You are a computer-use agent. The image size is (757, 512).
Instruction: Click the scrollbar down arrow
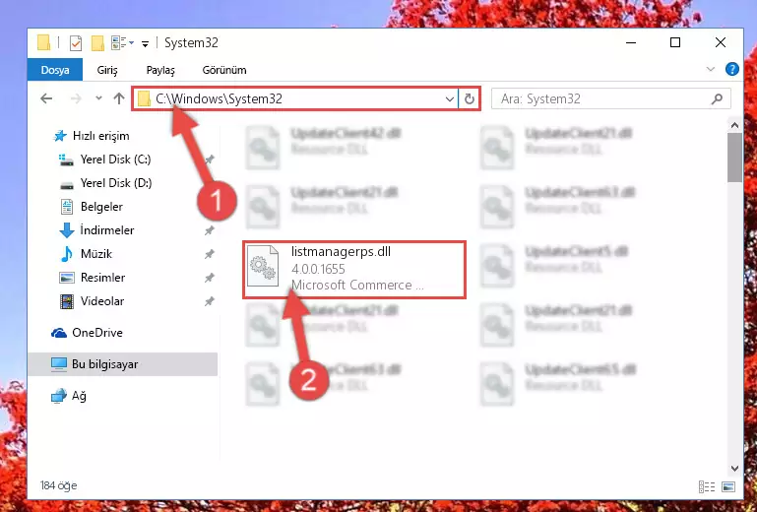734,468
